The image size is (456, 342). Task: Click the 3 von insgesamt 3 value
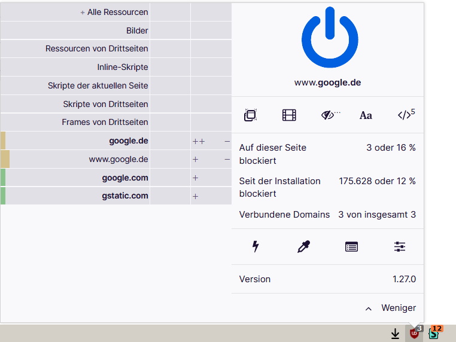click(377, 215)
